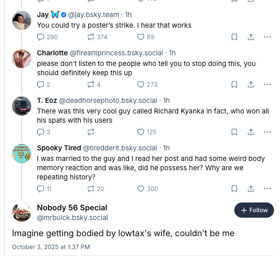Bookmark T. Eoz's post
Screen dimensions: 280x256
point(234,132)
